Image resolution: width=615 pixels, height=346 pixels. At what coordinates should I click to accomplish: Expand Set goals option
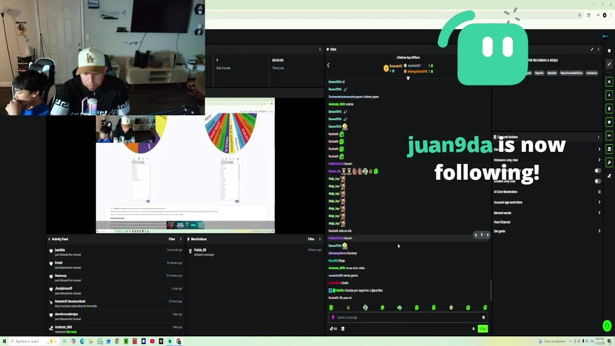point(599,231)
